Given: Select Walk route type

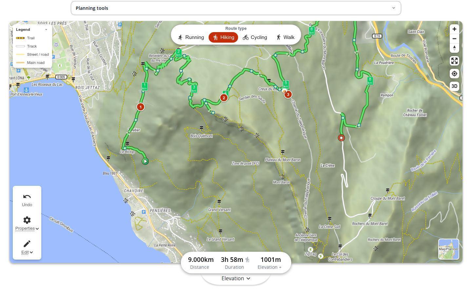Looking at the screenshot, I should 285,37.
